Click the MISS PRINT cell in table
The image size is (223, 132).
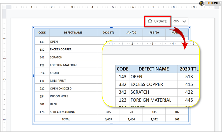tap(58, 81)
